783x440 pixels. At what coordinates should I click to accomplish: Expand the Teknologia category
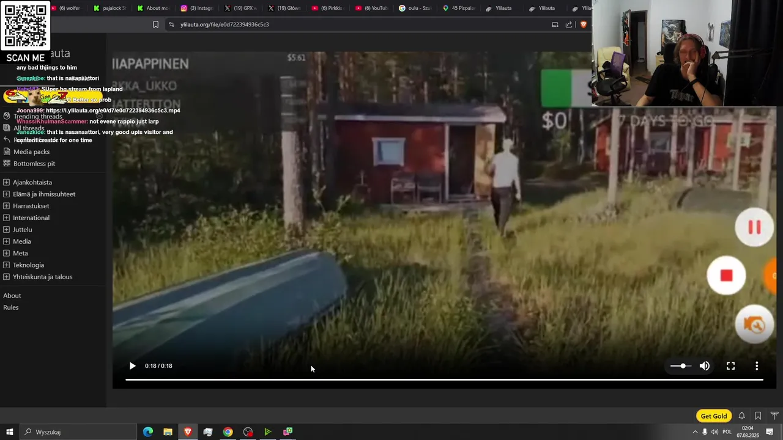6,265
